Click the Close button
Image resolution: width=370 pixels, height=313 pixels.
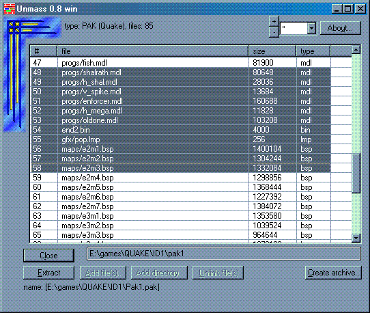point(48,256)
